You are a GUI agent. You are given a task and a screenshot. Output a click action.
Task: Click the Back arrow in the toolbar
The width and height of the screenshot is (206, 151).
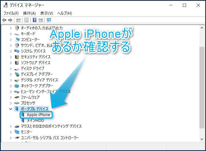4,20
